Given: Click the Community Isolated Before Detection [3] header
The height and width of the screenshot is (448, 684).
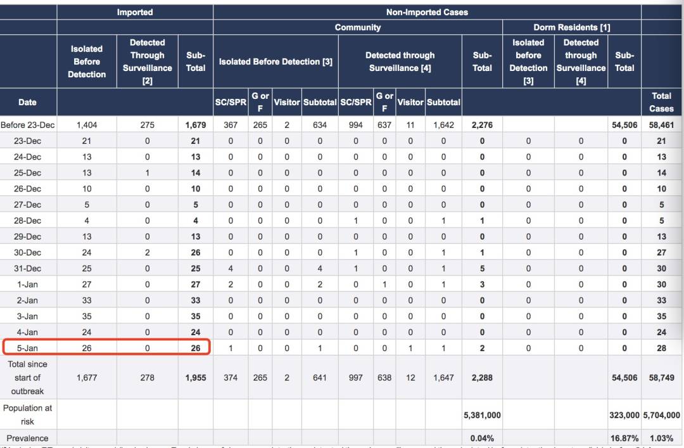Looking at the screenshot, I should click(275, 61).
